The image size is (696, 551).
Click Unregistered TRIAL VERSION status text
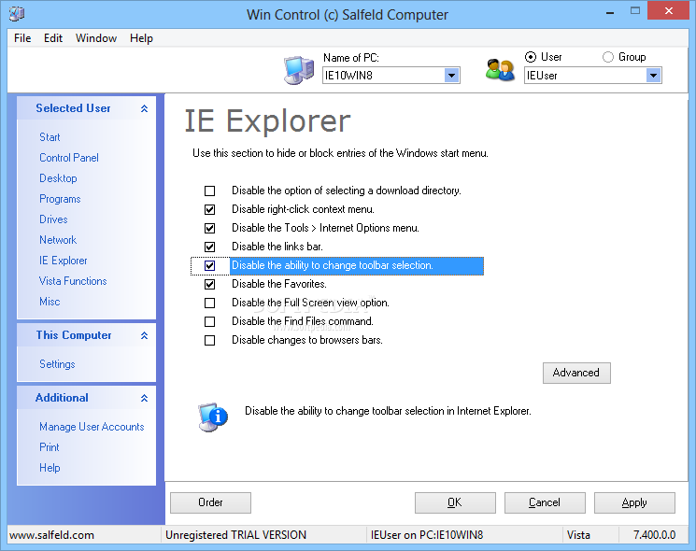(x=235, y=535)
